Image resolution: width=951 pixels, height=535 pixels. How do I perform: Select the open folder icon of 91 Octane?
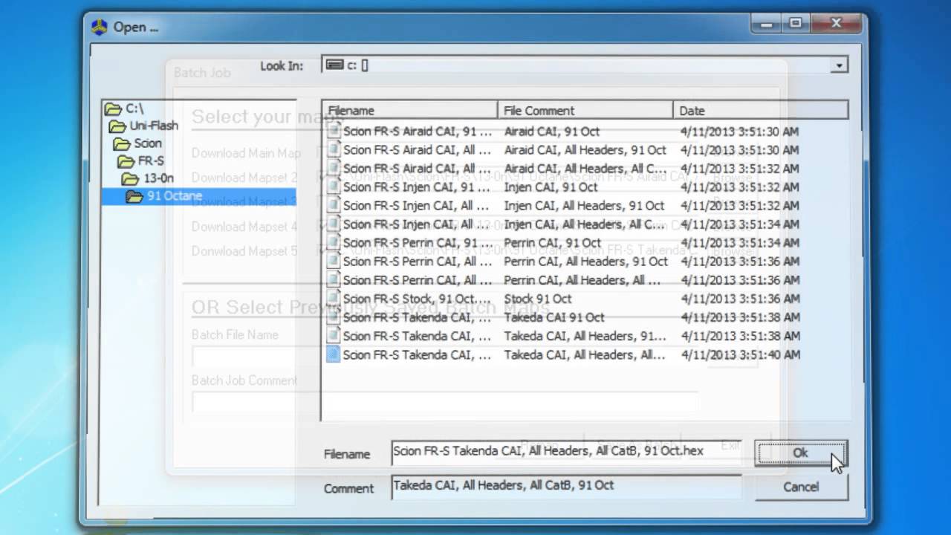tap(135, 196)
